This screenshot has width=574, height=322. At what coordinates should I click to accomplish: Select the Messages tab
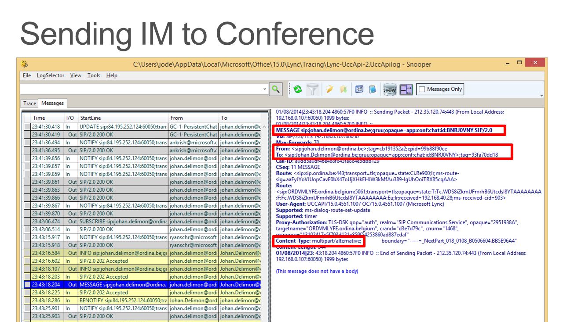52,103
